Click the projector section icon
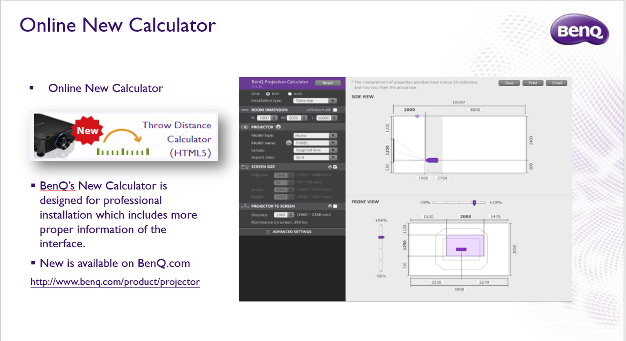The width and height of the screenshot is (626, 341). (x=245, y=127)
